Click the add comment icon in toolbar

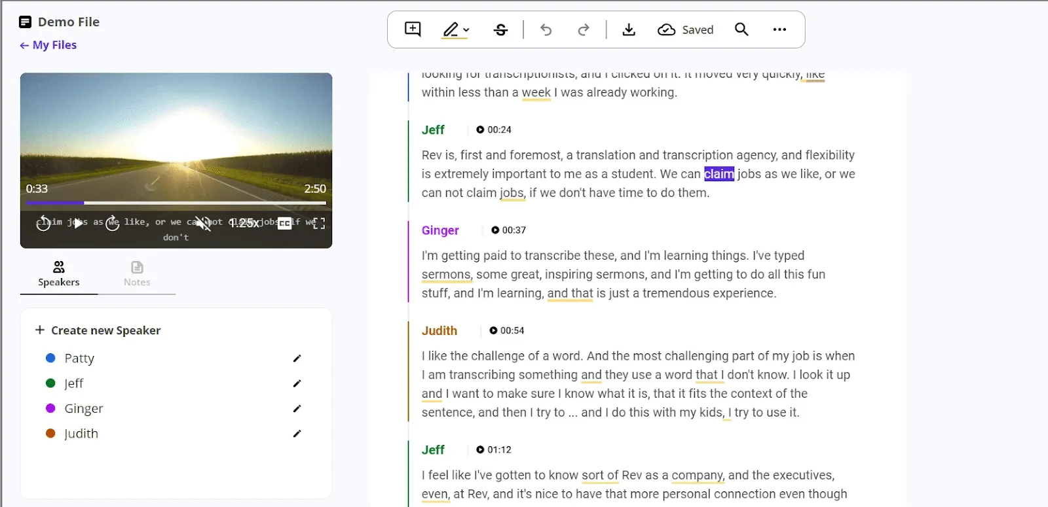(413, 29)
